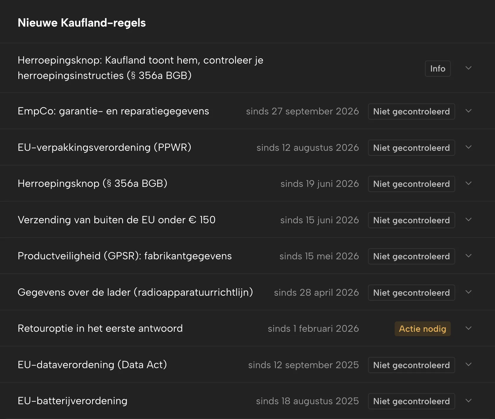Click the 'sinds 27 september 2026' date
The height and width of the screenshot is (419, 495).
[302, 111]
